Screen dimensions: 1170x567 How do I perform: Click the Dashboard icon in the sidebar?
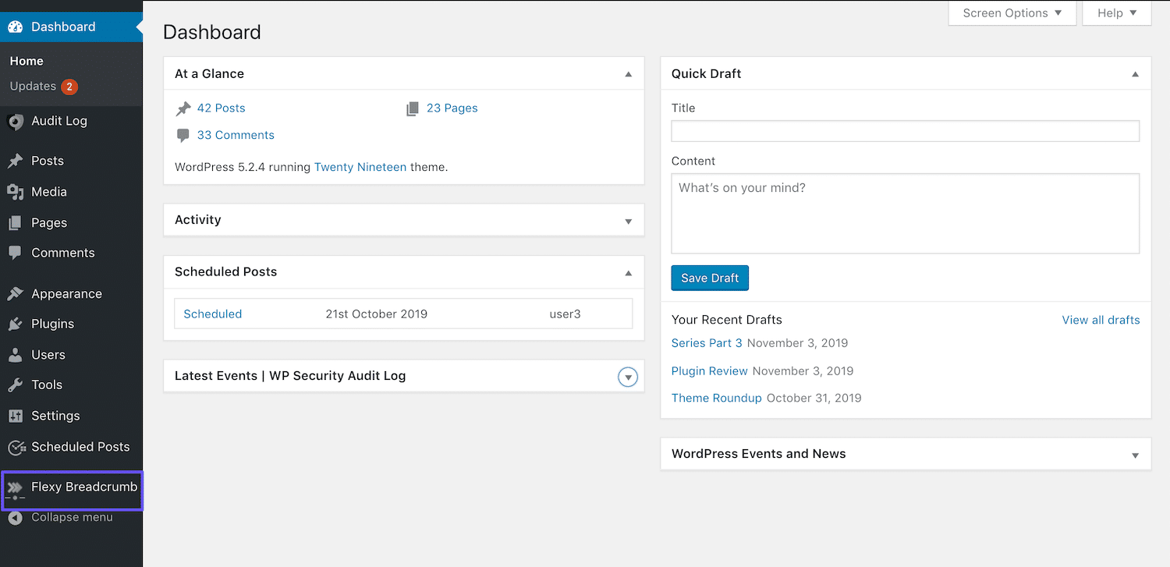(x=15, y=26)
